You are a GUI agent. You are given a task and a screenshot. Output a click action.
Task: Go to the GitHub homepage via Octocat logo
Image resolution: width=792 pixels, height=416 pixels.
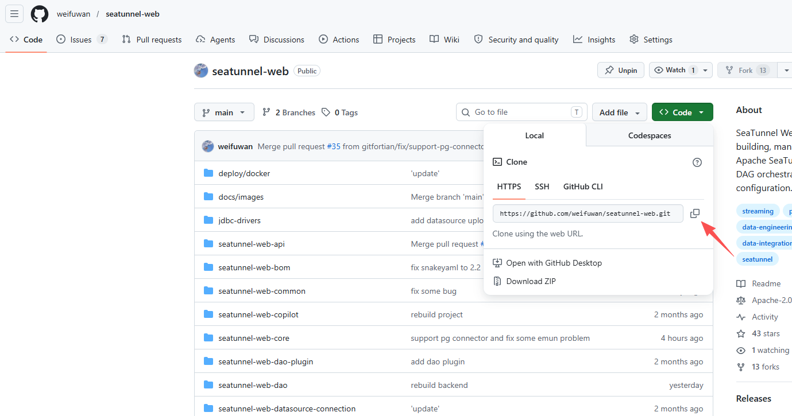pyautogui.click(x=40, y=14)
